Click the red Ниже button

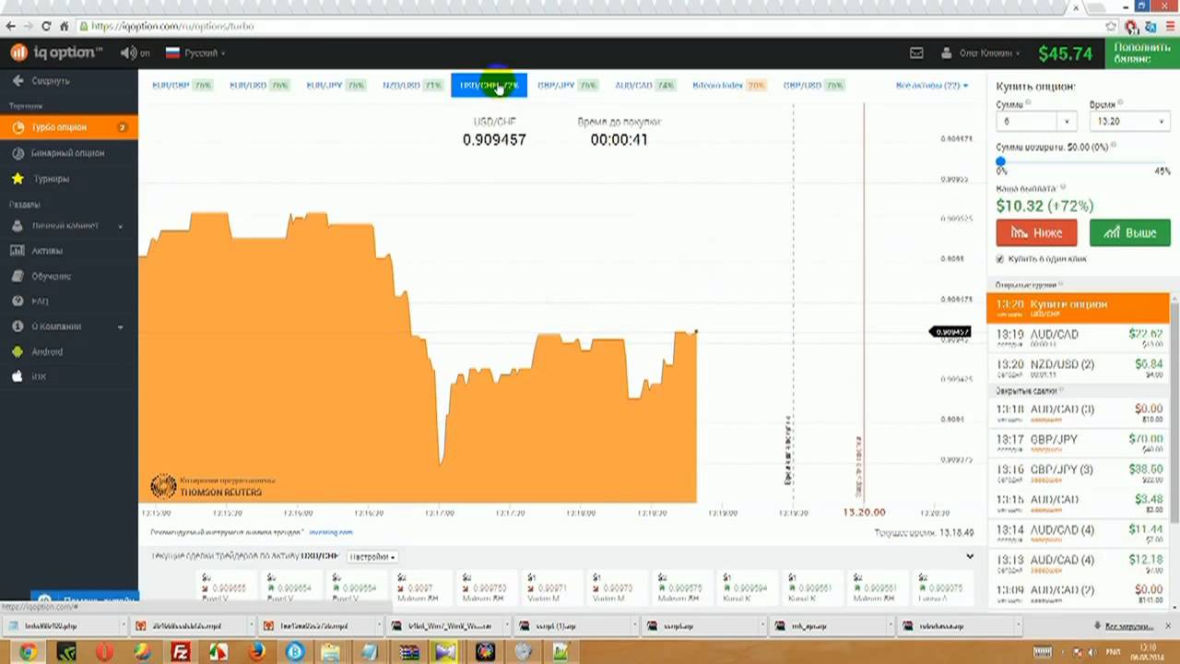point(1037,232)
